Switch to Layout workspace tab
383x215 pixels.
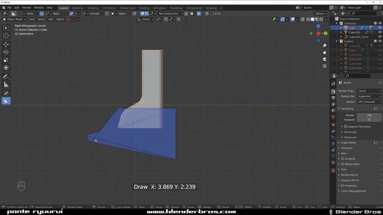pyautogui.click(x=63, y=8)
